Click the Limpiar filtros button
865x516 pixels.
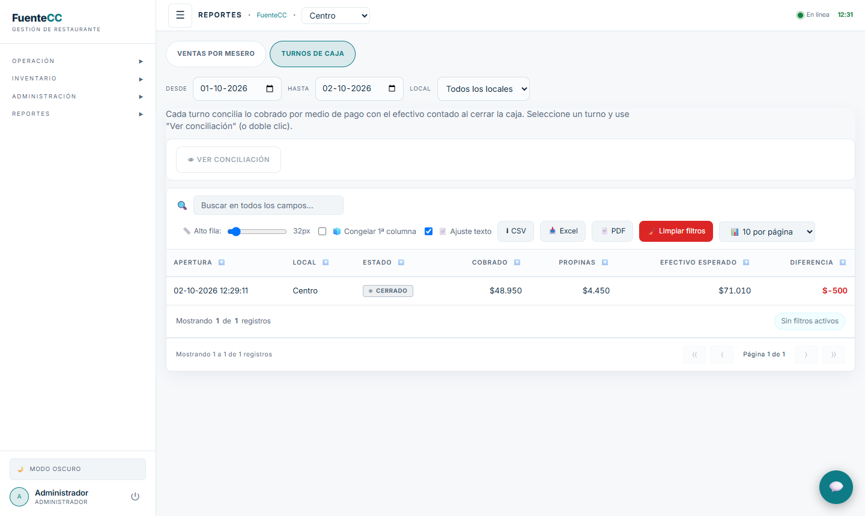tap(676, 231)
